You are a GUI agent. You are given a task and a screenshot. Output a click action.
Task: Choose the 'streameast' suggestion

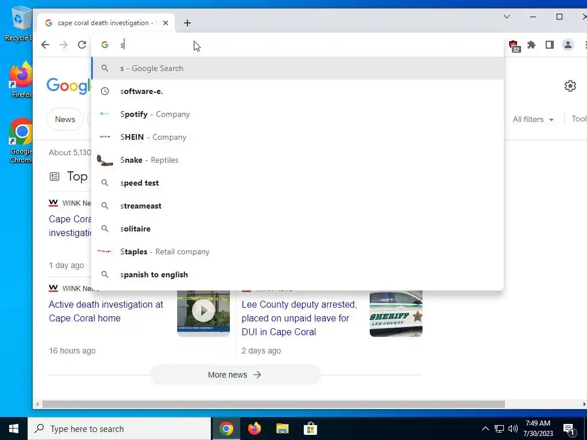[x=298, y=206]
